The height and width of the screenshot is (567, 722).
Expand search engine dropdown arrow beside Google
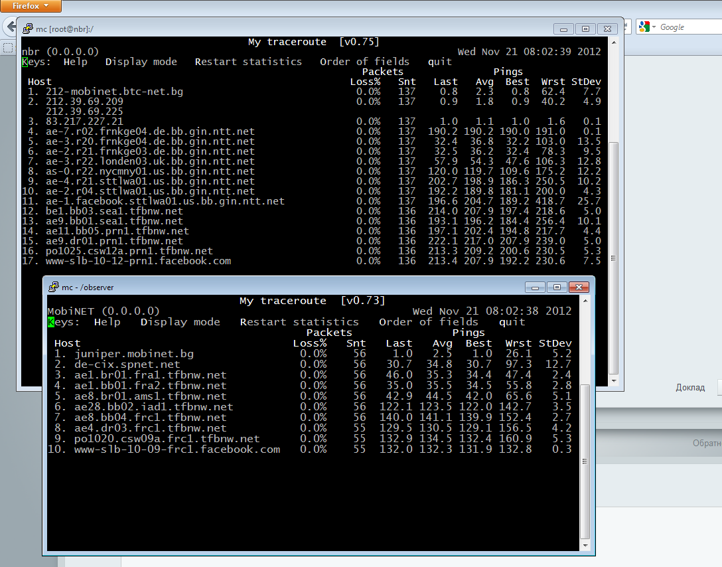(x=654, y=27)
